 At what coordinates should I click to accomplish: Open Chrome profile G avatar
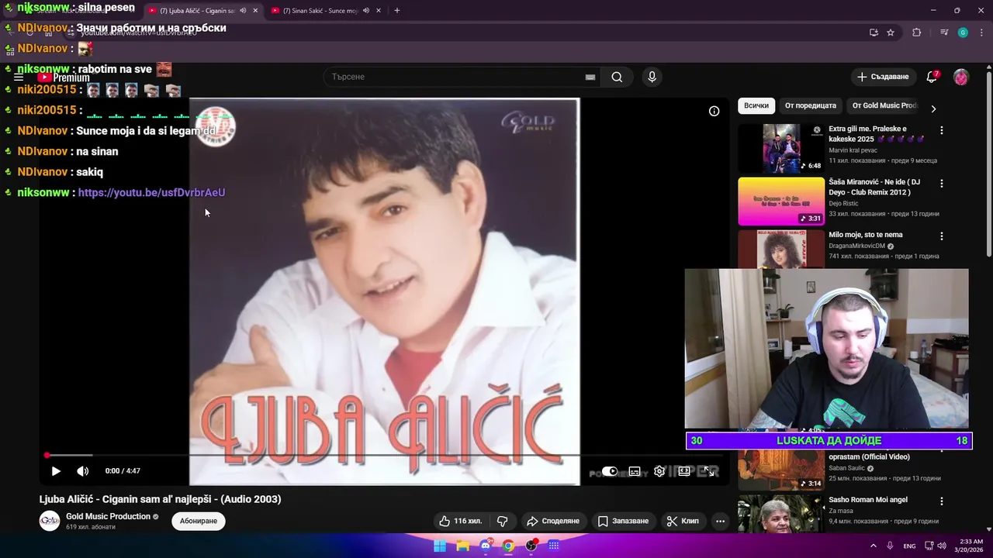pos(963,33)
